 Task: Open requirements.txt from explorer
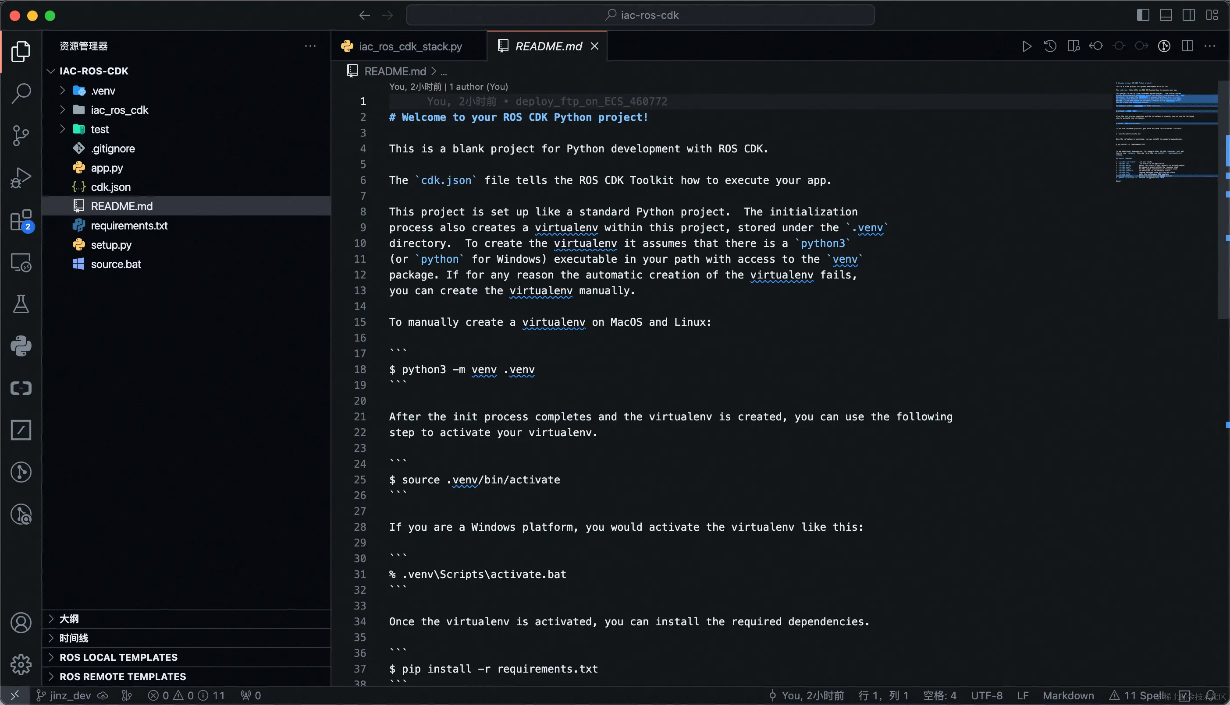(x=129, y=225)
